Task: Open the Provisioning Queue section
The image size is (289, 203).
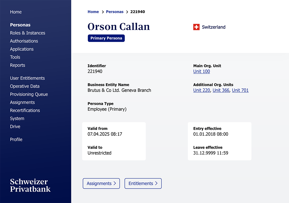Action: (x=29, y=94)
